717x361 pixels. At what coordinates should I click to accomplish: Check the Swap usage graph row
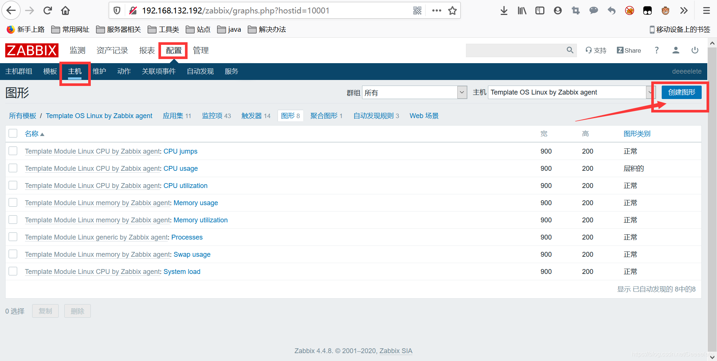pyautogui.click(x=13, y=254)
